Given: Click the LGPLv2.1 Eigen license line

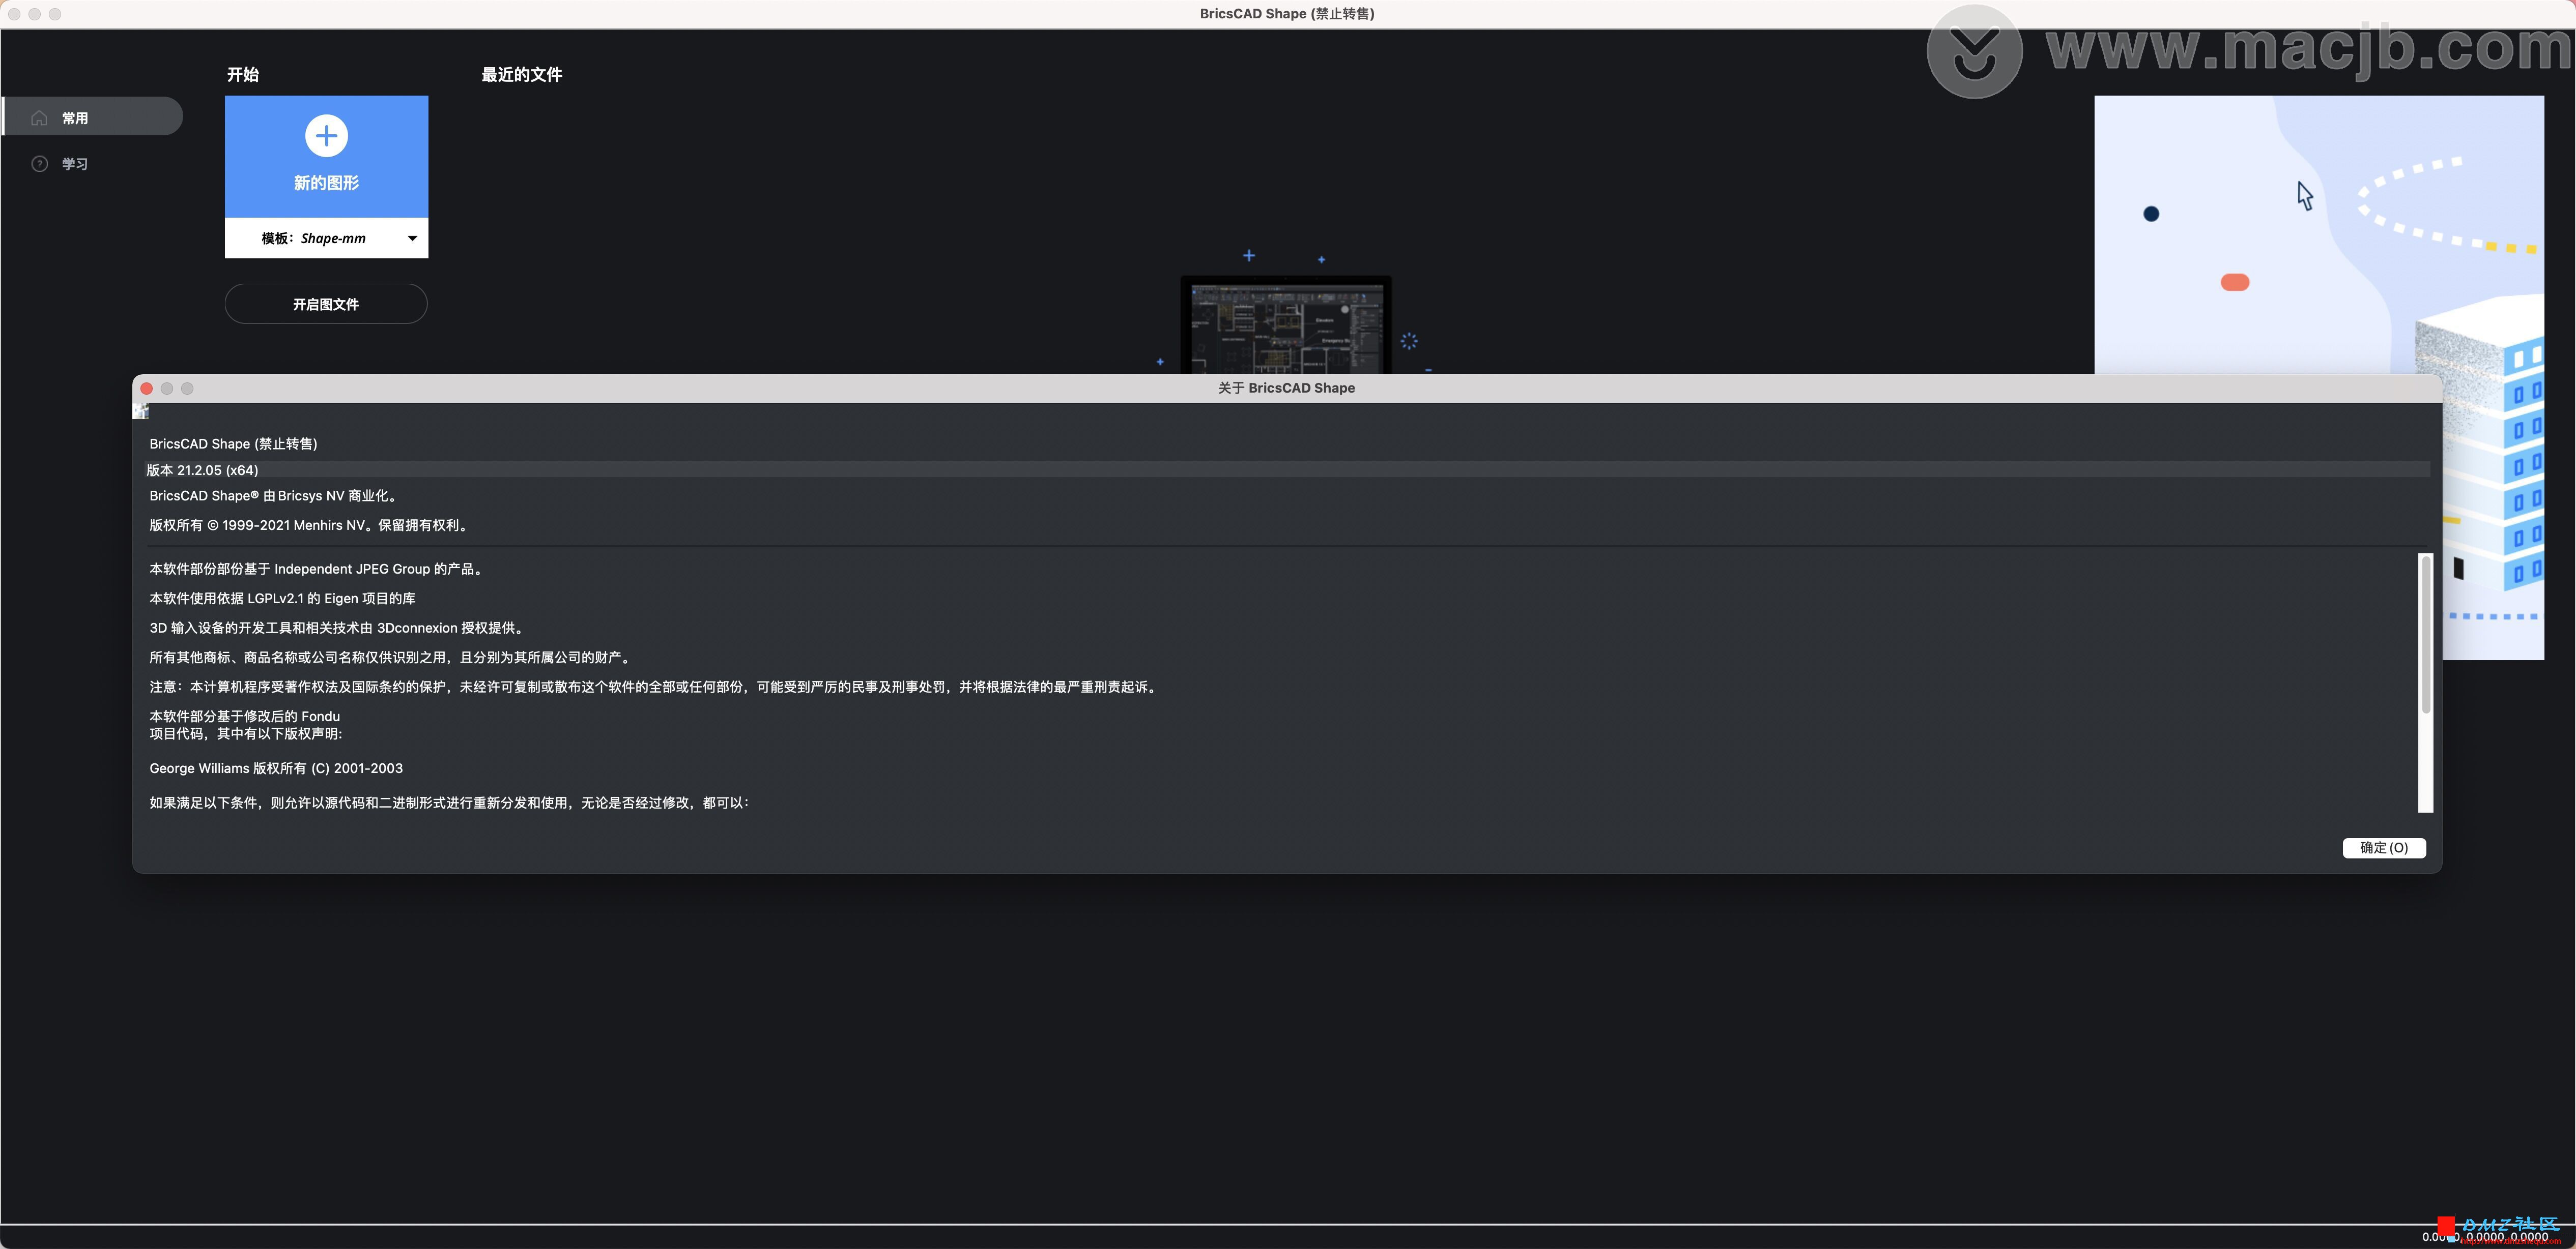Looking at the screenshot, I should coord(282,599).
